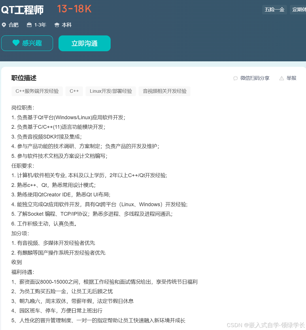Click line 园区班车、停车
Screen dimensions: 306x330
57,311
